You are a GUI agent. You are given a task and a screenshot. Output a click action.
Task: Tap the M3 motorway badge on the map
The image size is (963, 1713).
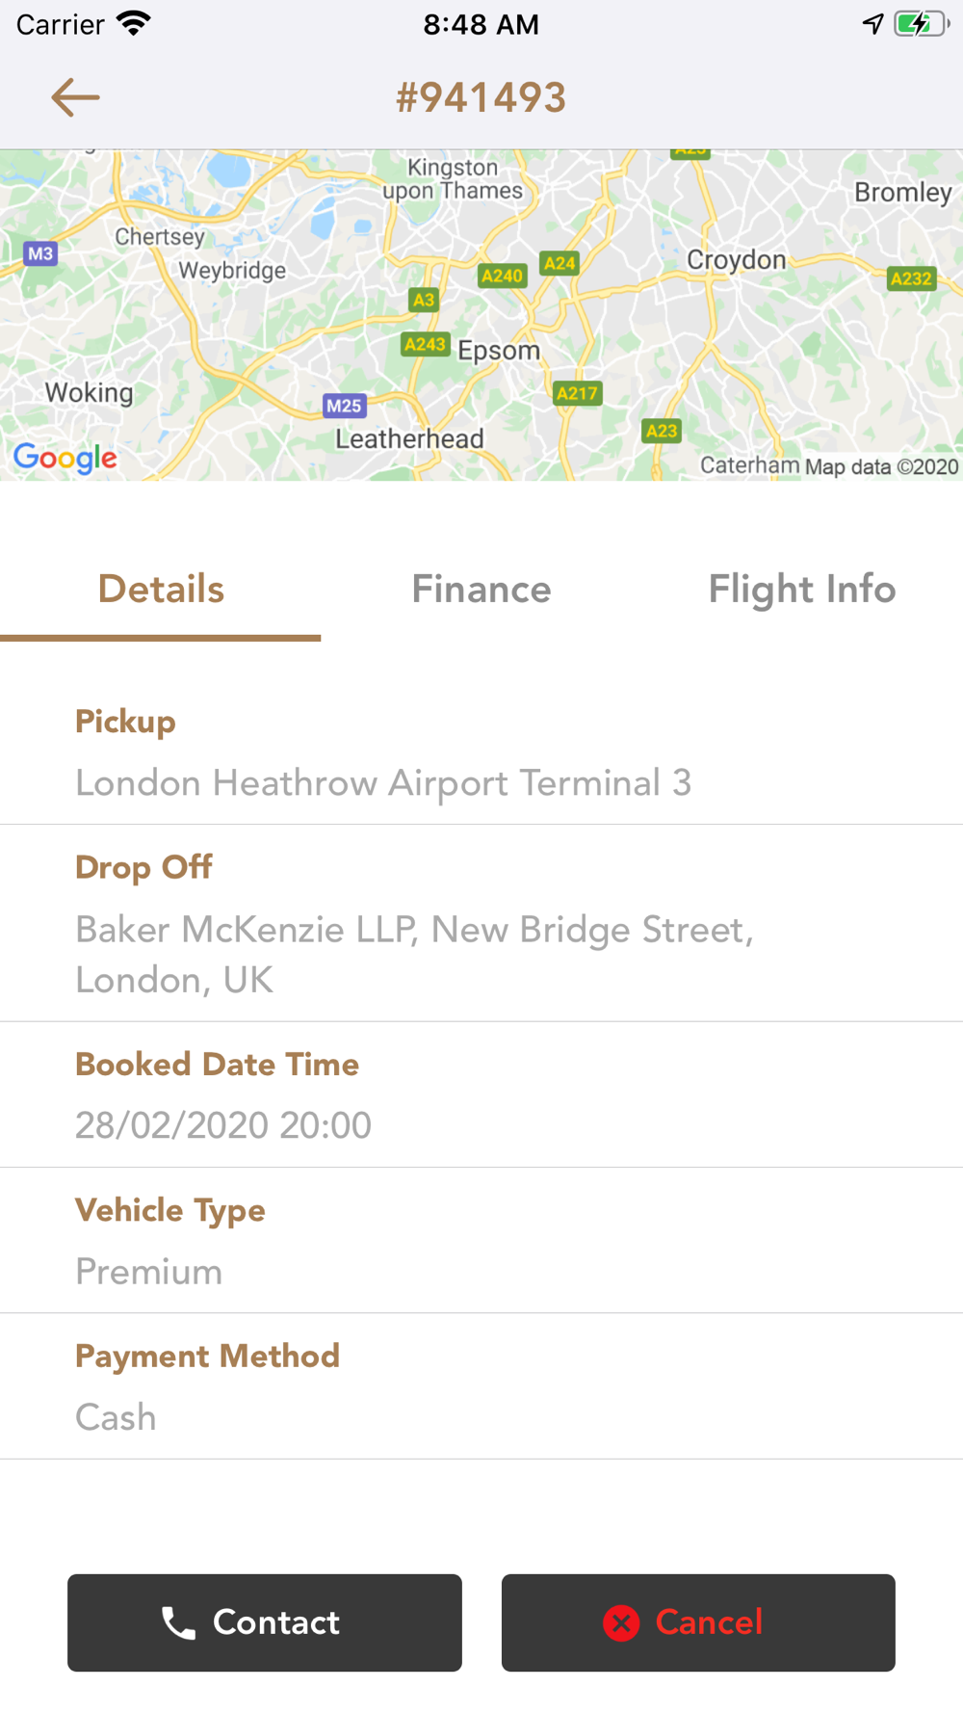[40, 253]
